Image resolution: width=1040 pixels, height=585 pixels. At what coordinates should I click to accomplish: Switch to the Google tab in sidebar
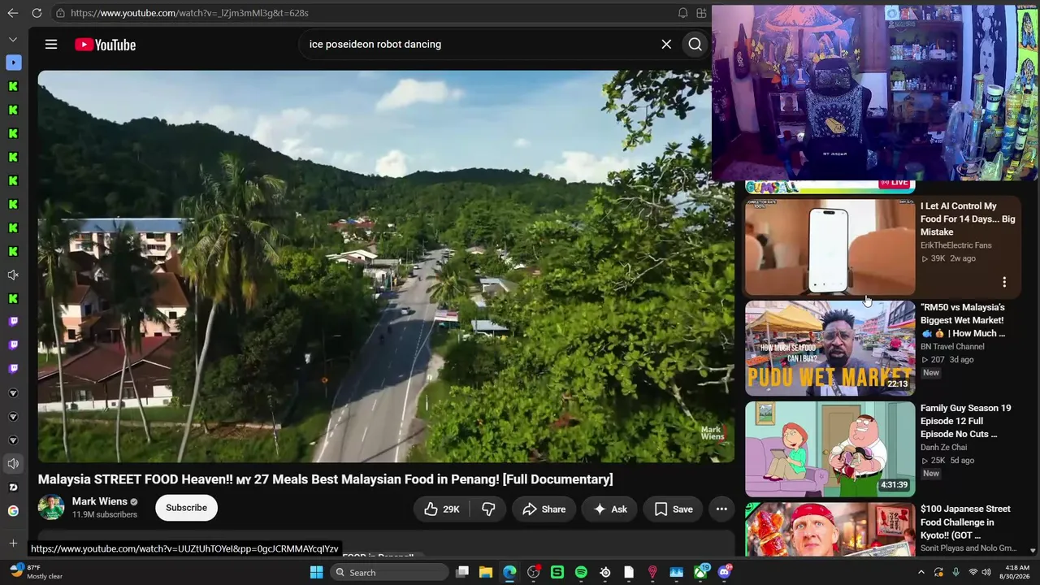point(13,511)
